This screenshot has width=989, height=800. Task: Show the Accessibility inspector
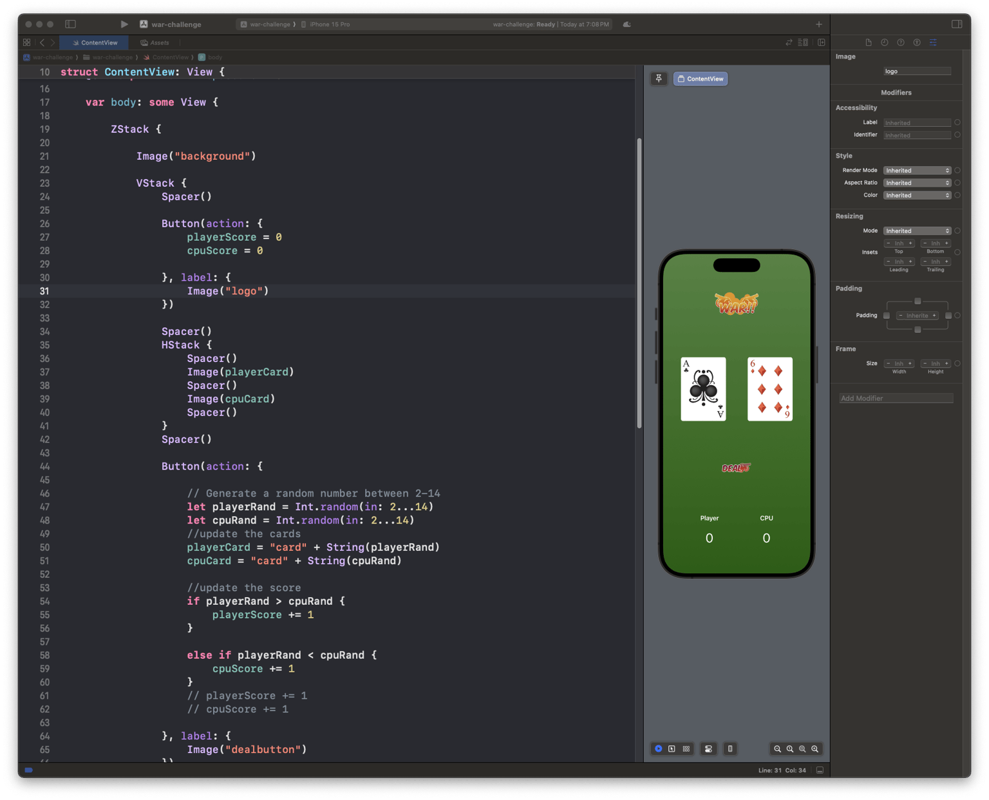tap(917, 43)
